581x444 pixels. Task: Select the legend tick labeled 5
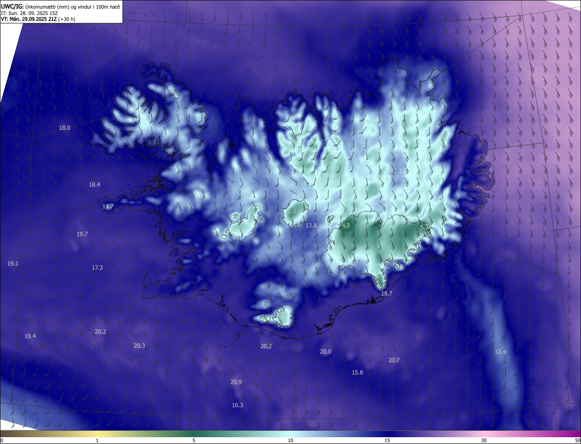194,440
